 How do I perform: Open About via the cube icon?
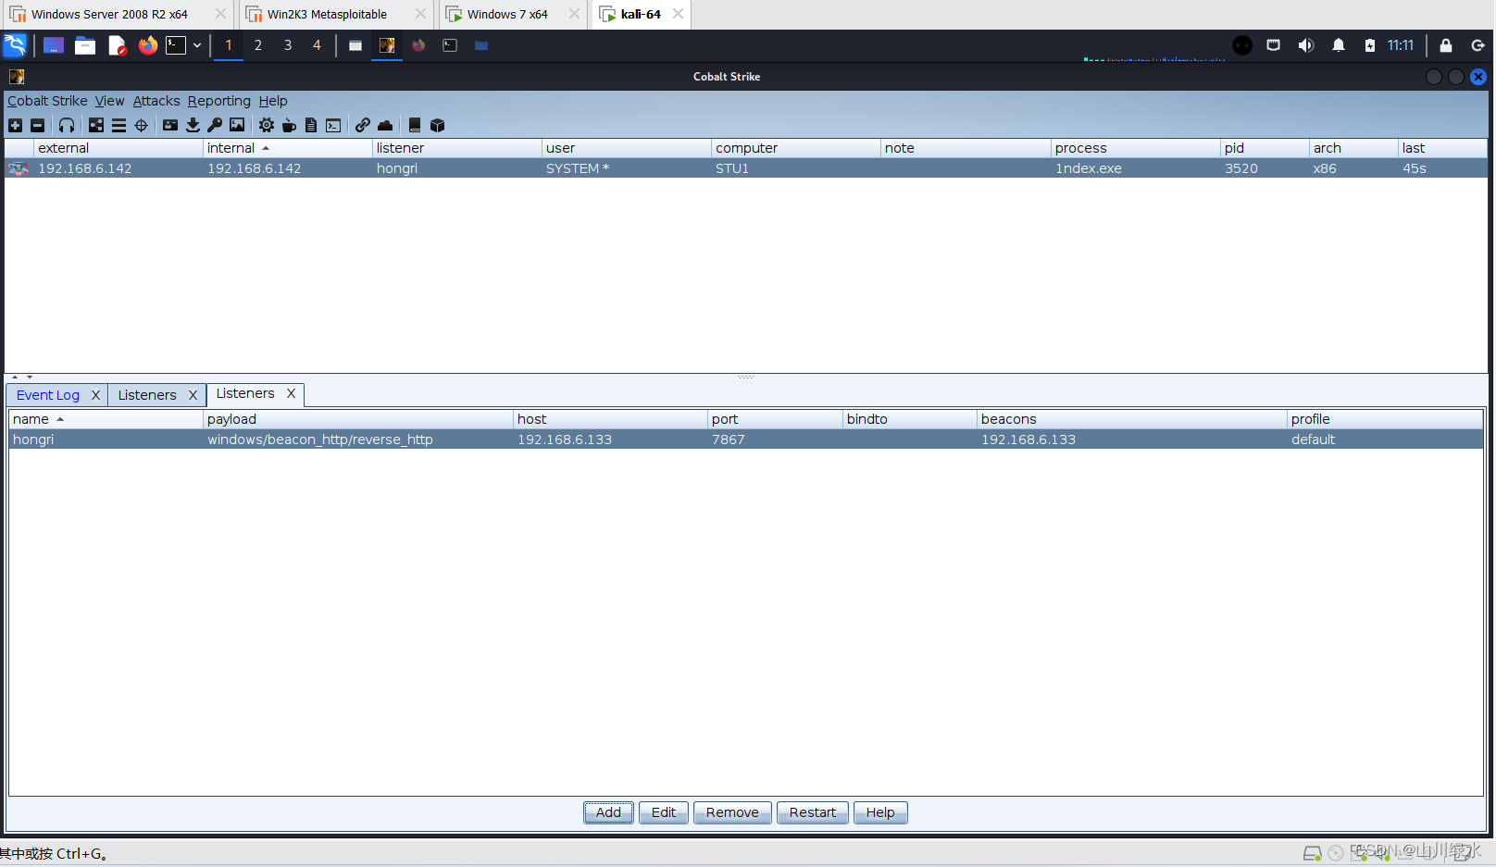point(438,126)
